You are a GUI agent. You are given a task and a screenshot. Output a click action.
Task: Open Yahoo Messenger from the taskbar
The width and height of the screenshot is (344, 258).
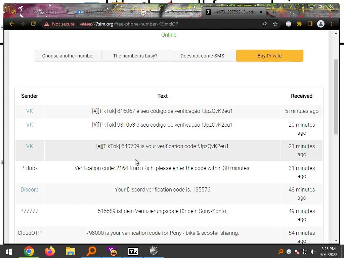pyautogui.click(x=112, y=251)
